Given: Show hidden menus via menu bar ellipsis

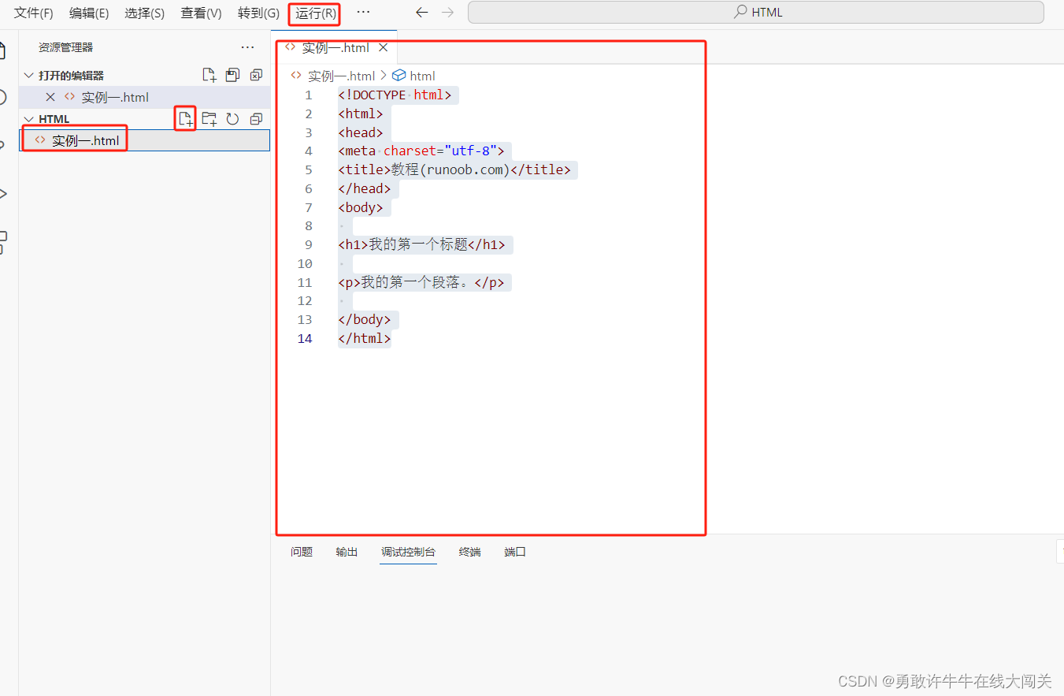Looking at the screenshot, I should (363, 13).
